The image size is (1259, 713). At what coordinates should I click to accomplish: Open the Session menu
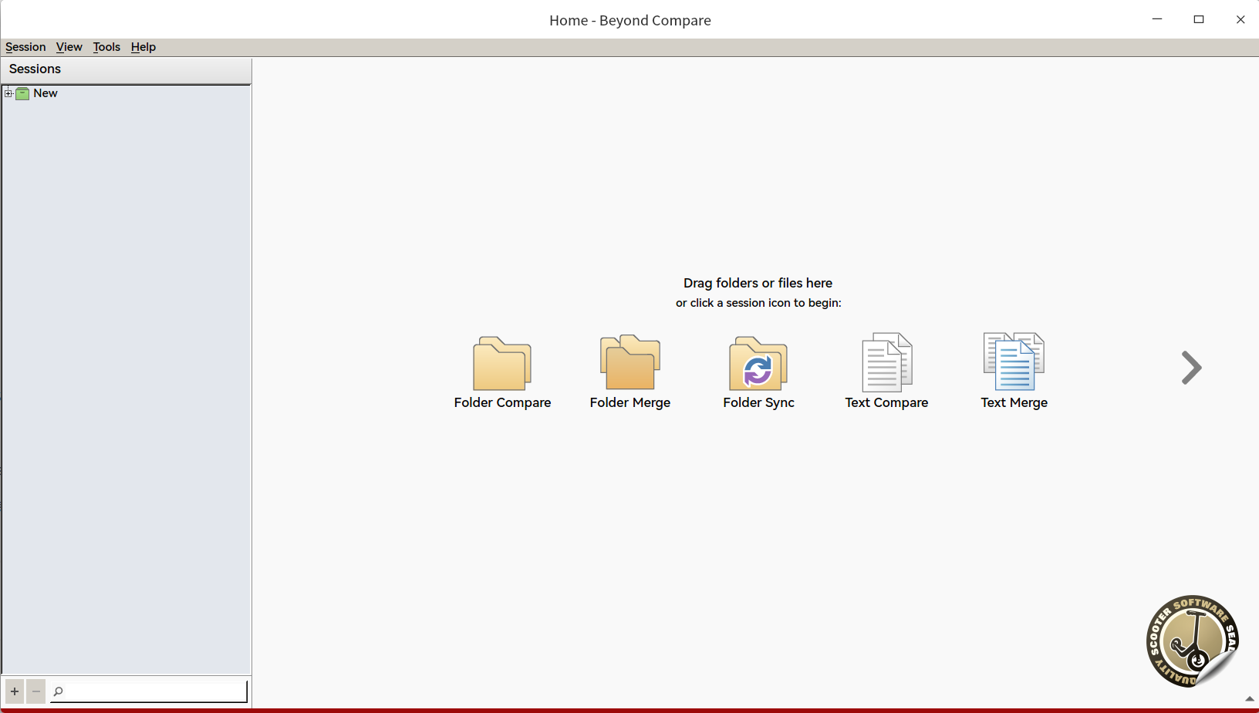[25, 47]
